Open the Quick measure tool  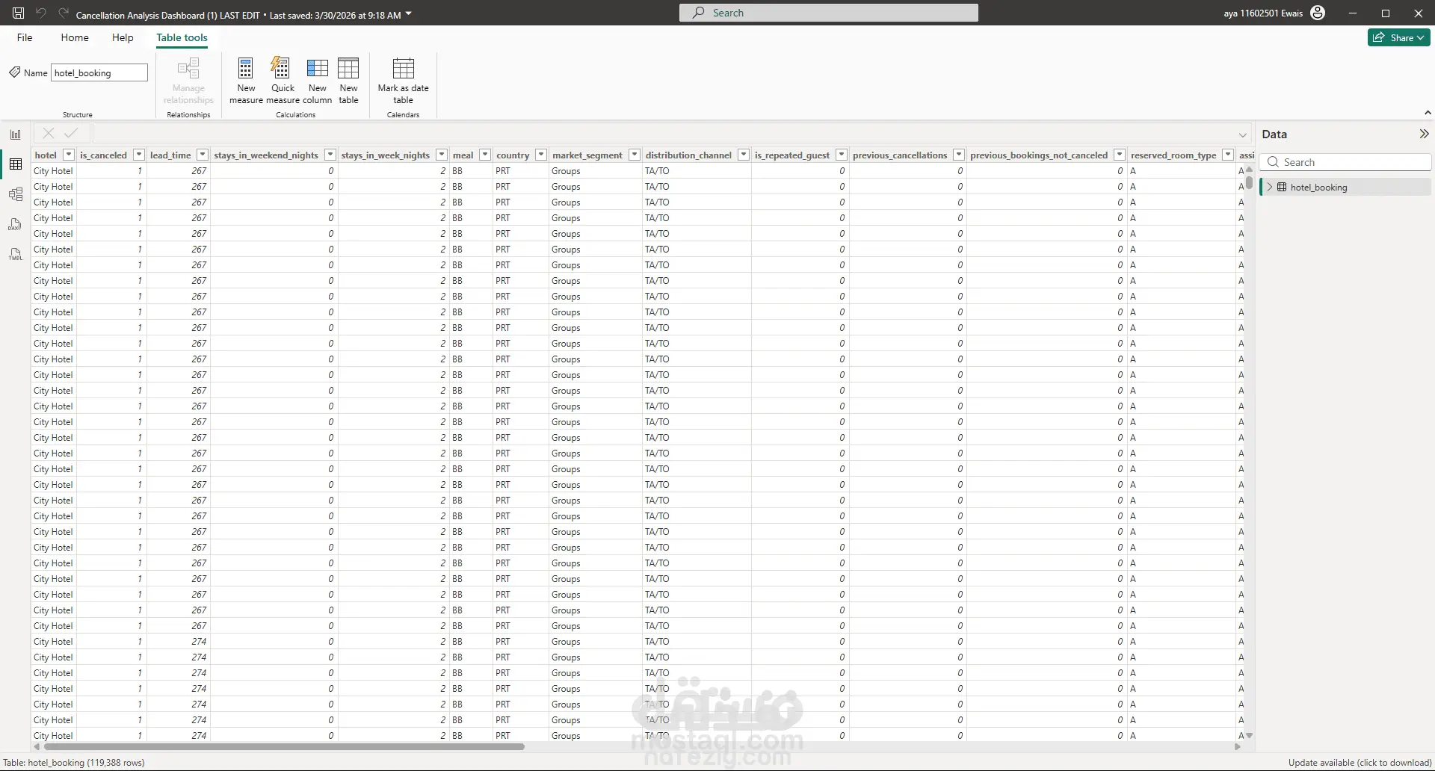click(x=283, y=81)
